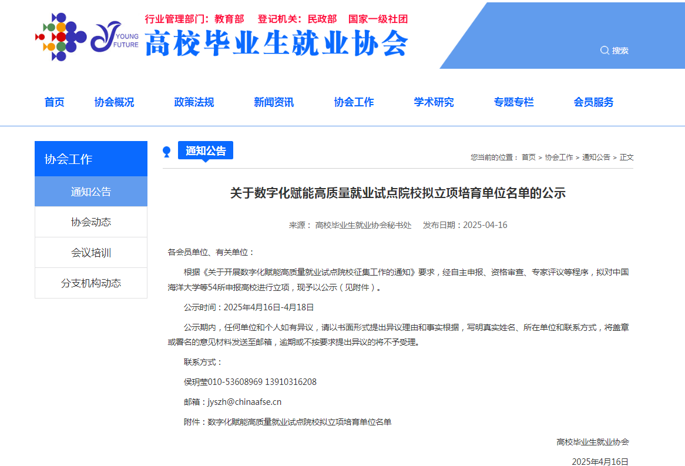This screenshot has height=466, width=685.
Task: Click the magnifier search icon
Action: pyautogui.click(x=604, y=51)
